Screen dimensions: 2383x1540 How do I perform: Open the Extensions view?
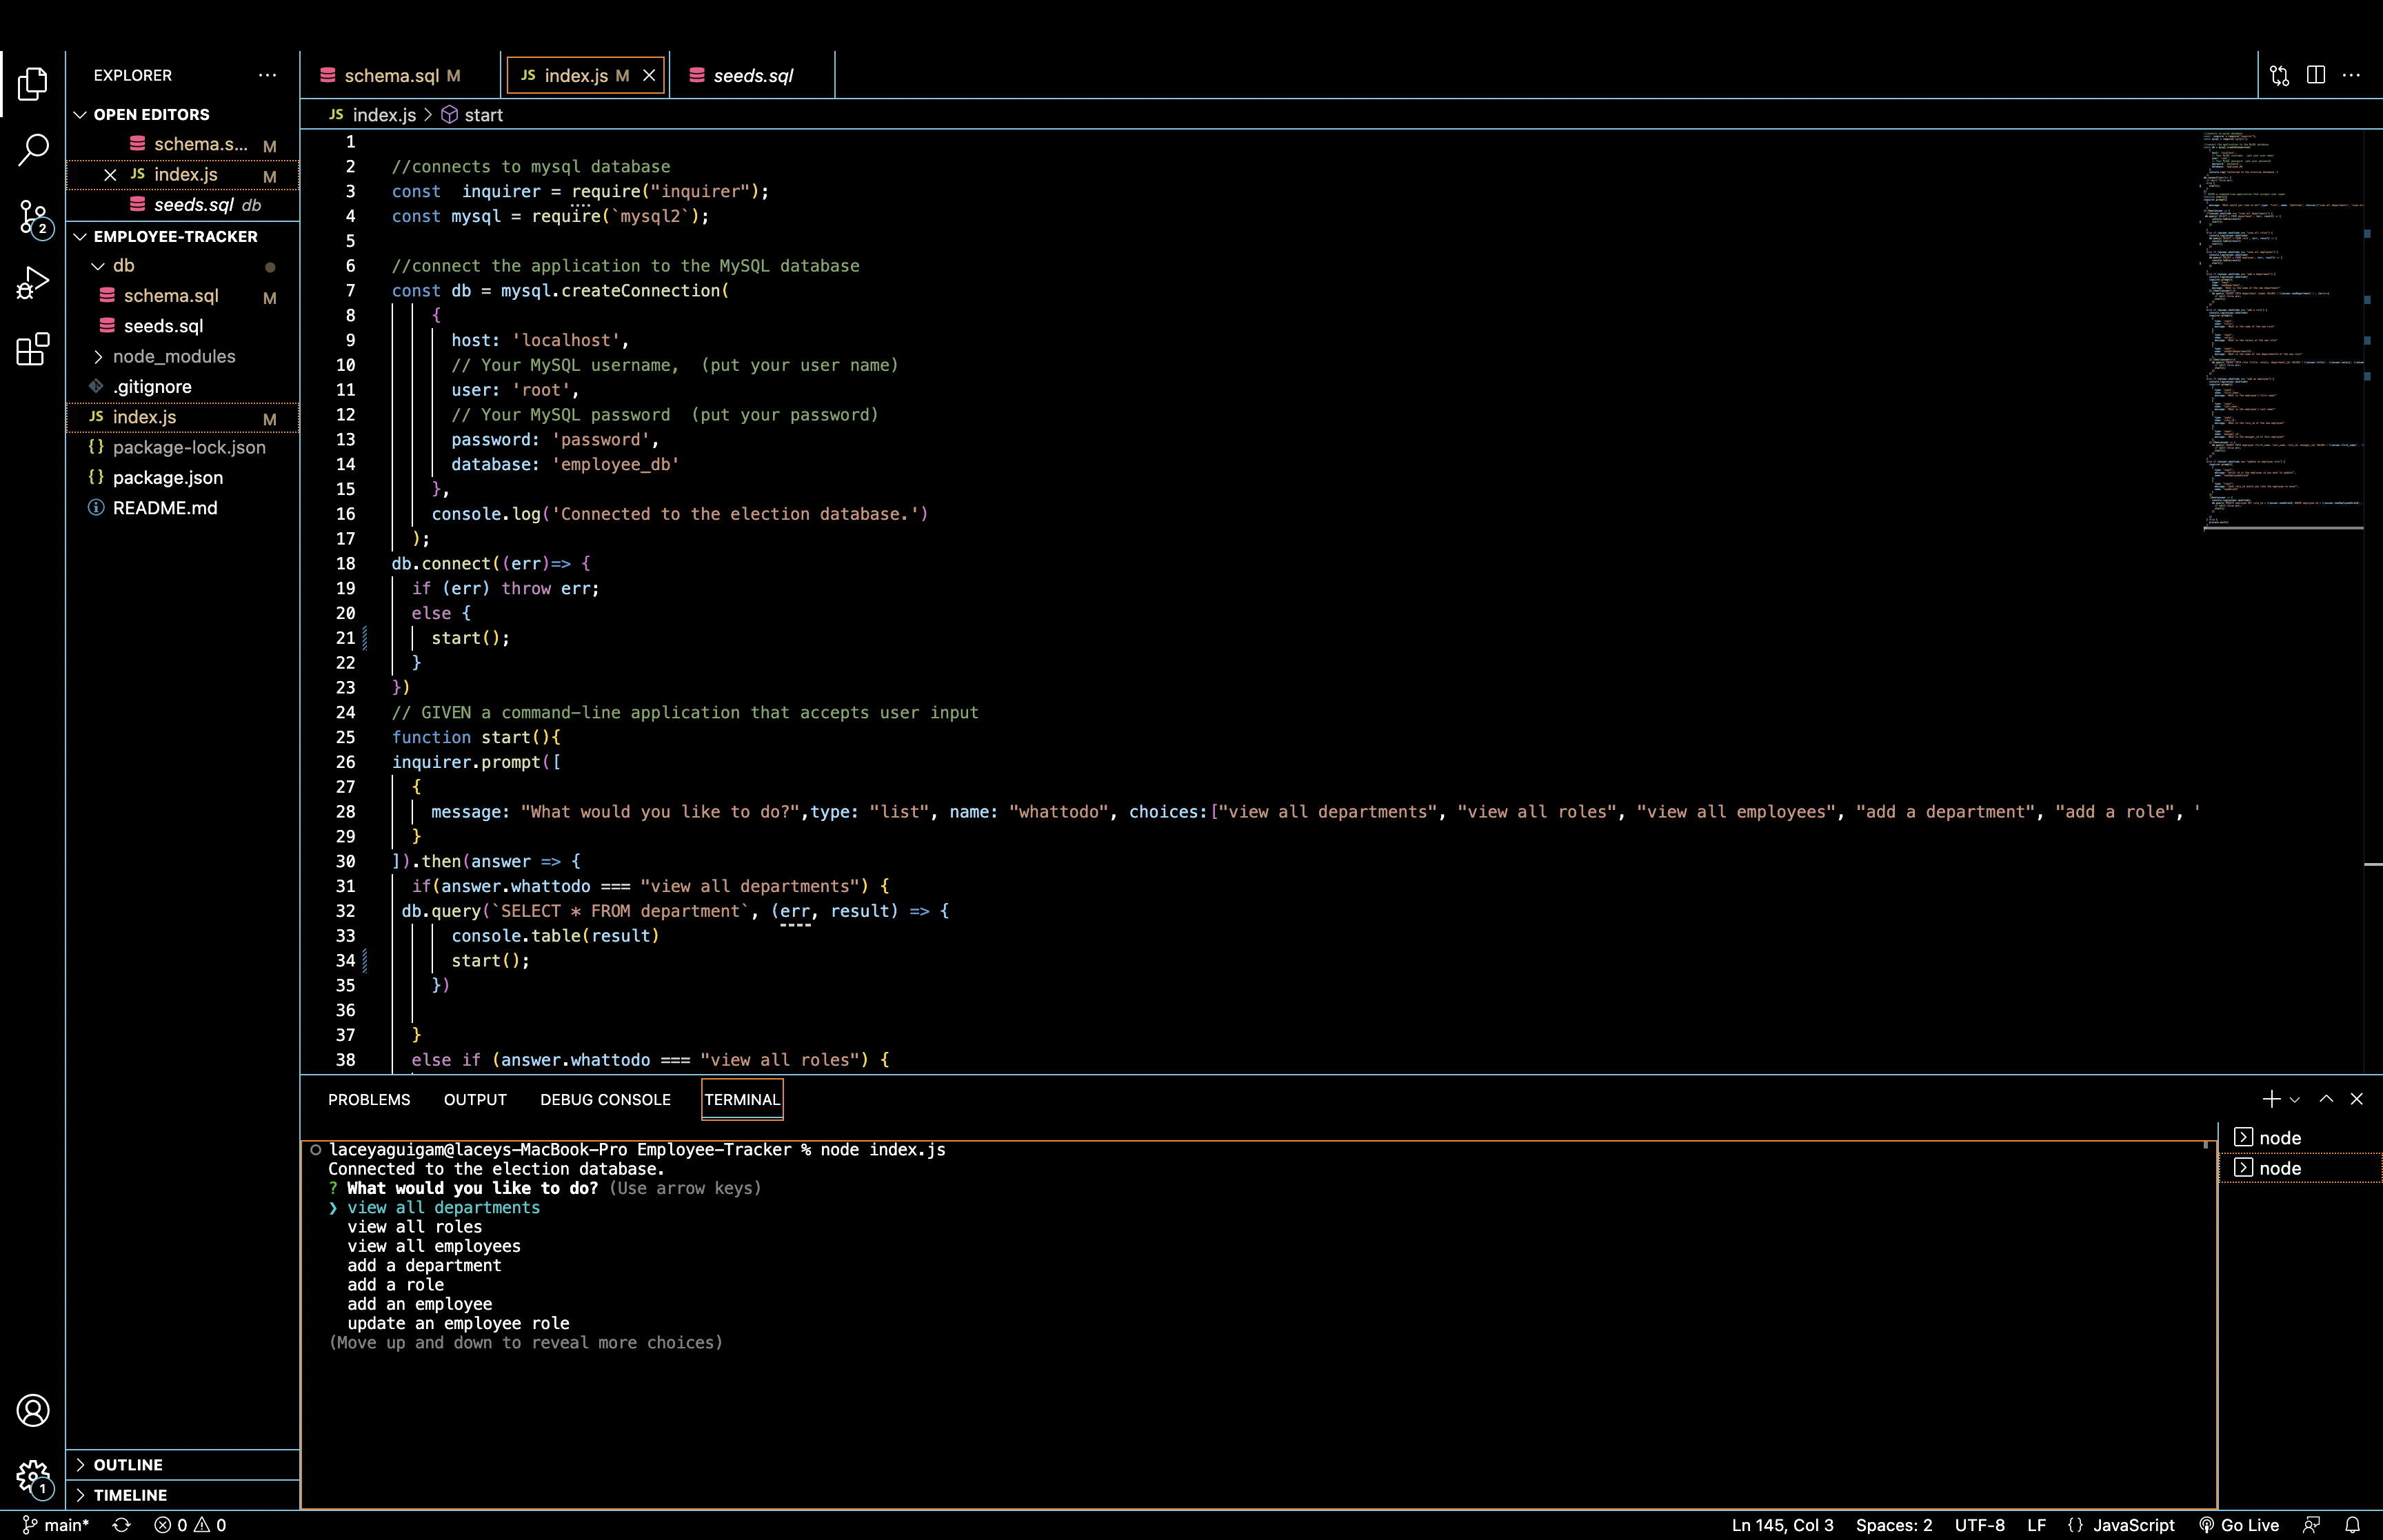(32, 349)
